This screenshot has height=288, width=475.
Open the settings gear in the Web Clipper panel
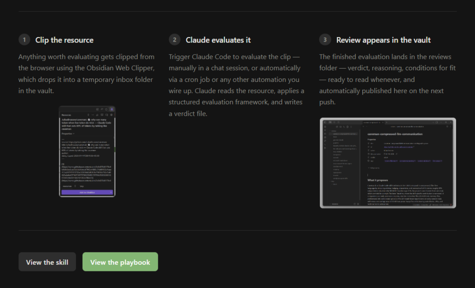[x=111, y=114]
